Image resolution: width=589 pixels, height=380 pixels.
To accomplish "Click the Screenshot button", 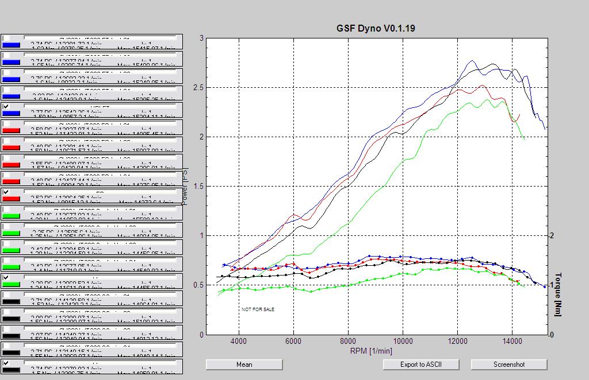I will [508, 365].
